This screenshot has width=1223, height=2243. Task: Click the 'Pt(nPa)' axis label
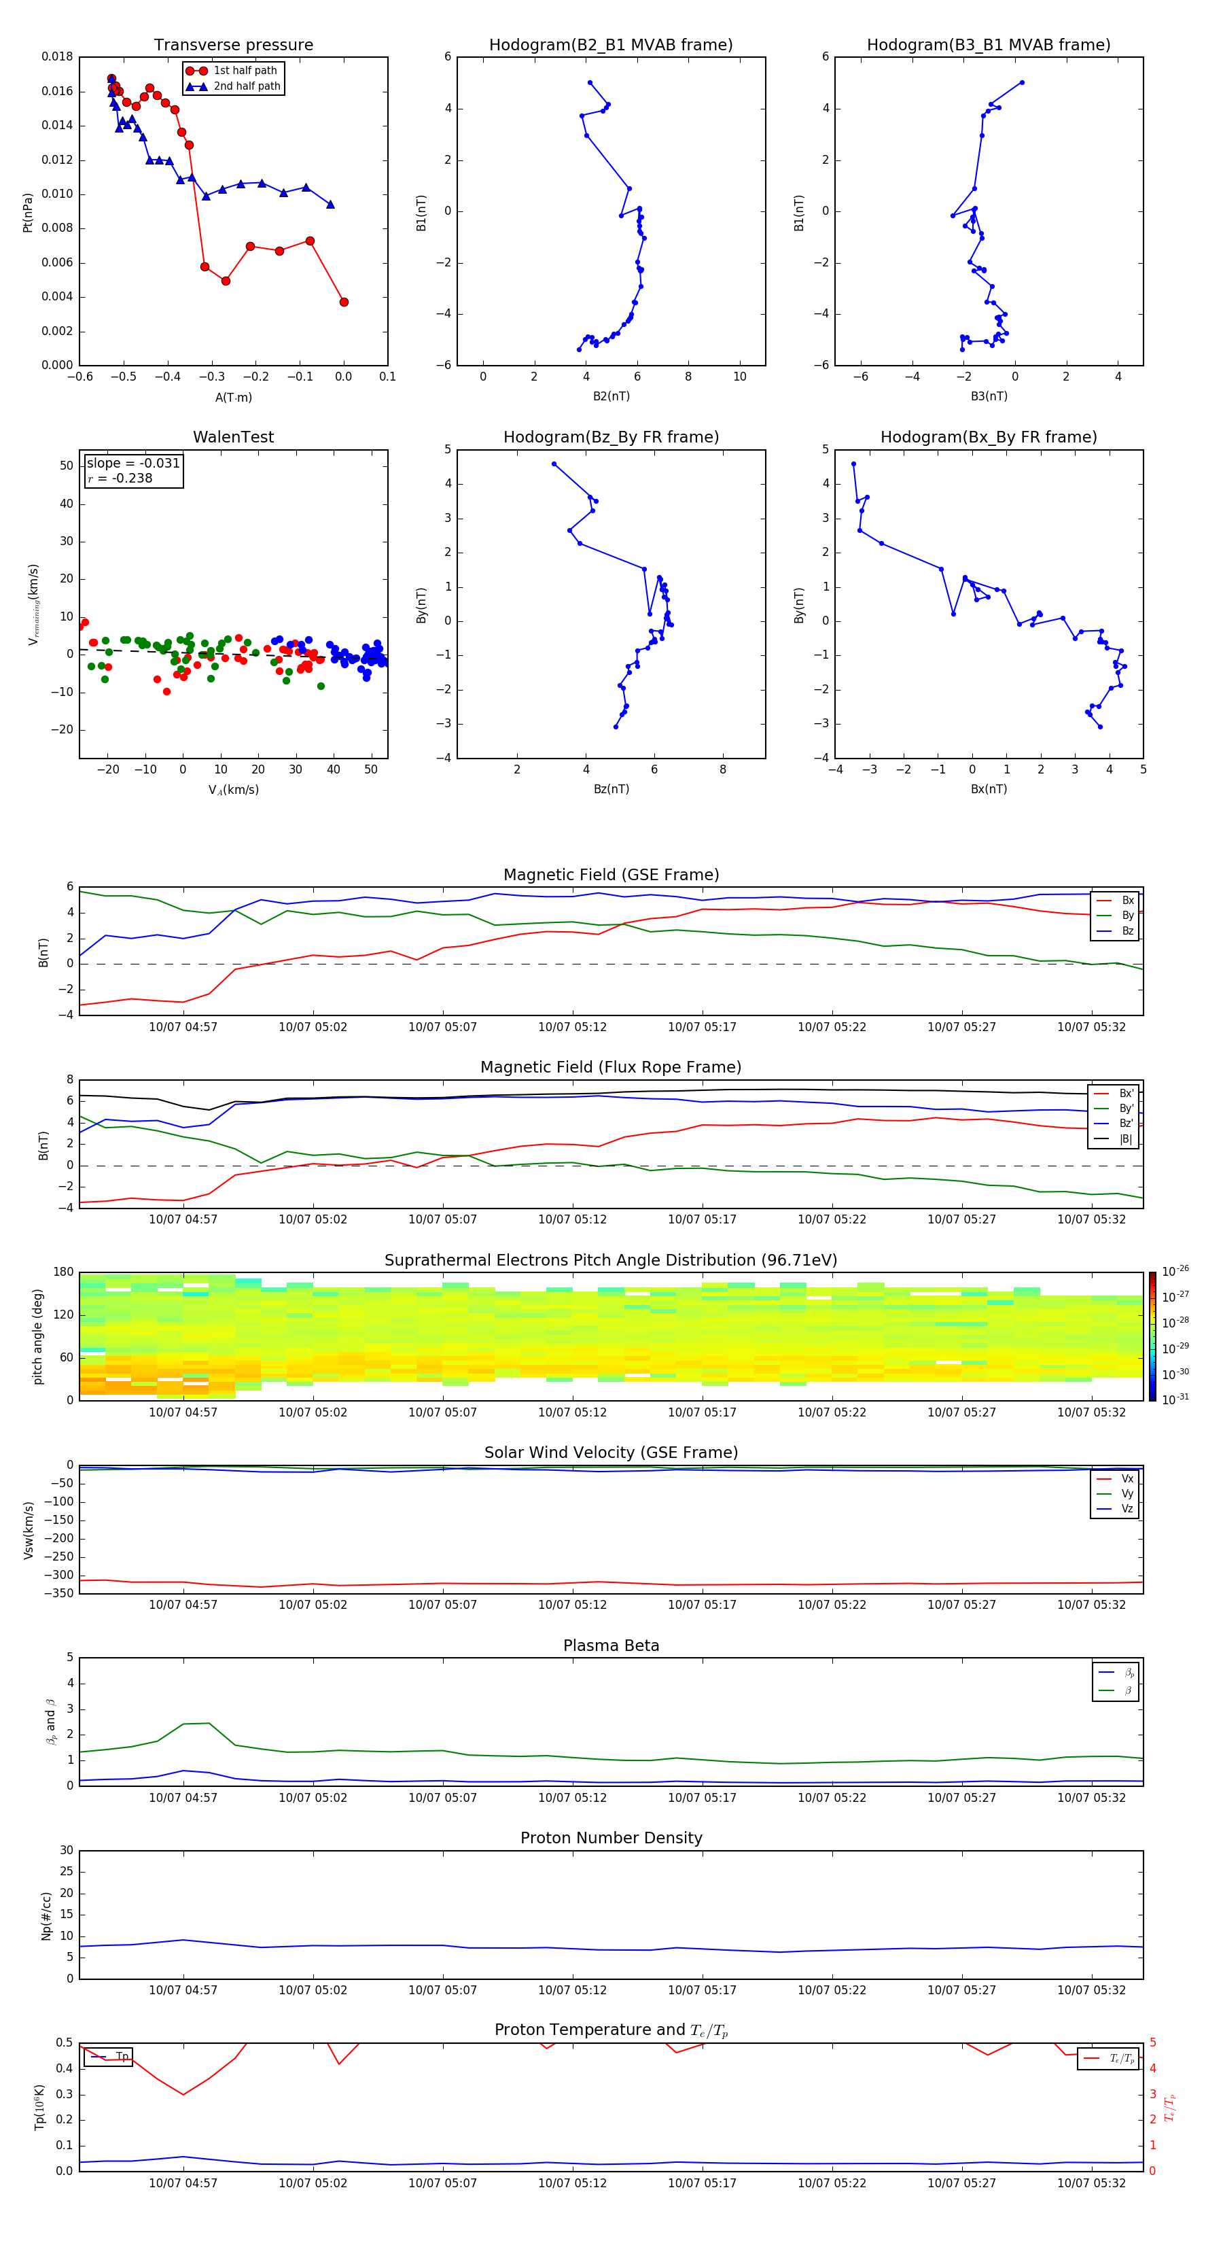point(27,211)
